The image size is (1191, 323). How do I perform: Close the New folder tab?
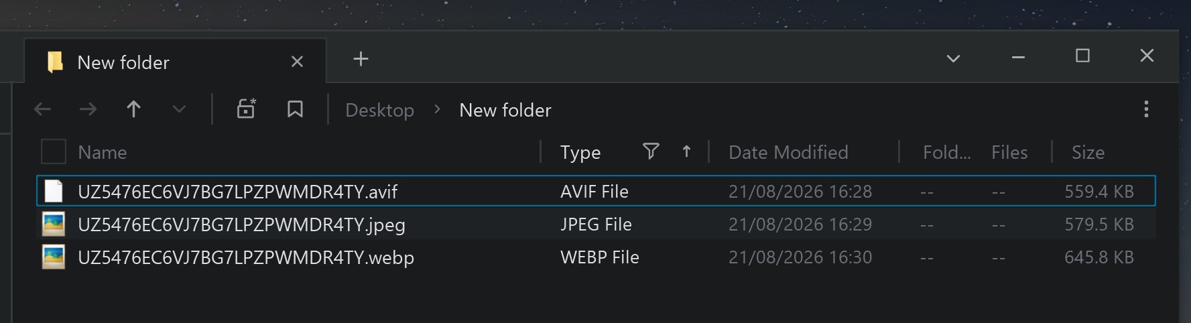(x=297, y=62)
